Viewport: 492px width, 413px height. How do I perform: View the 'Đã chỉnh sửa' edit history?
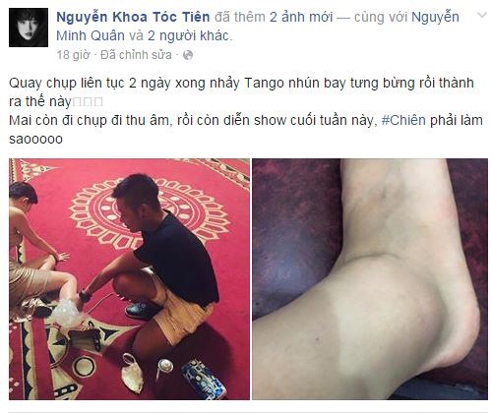pyautogui.click(x=136, y=55)
